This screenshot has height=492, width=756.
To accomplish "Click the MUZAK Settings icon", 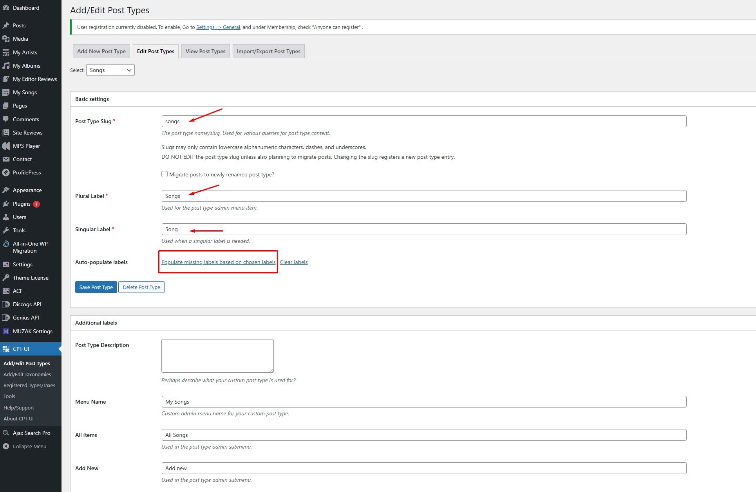I will click(x=6, y=331).
